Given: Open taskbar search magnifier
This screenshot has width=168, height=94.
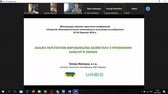Looking at the screenshot, I should tap(9, 92).
